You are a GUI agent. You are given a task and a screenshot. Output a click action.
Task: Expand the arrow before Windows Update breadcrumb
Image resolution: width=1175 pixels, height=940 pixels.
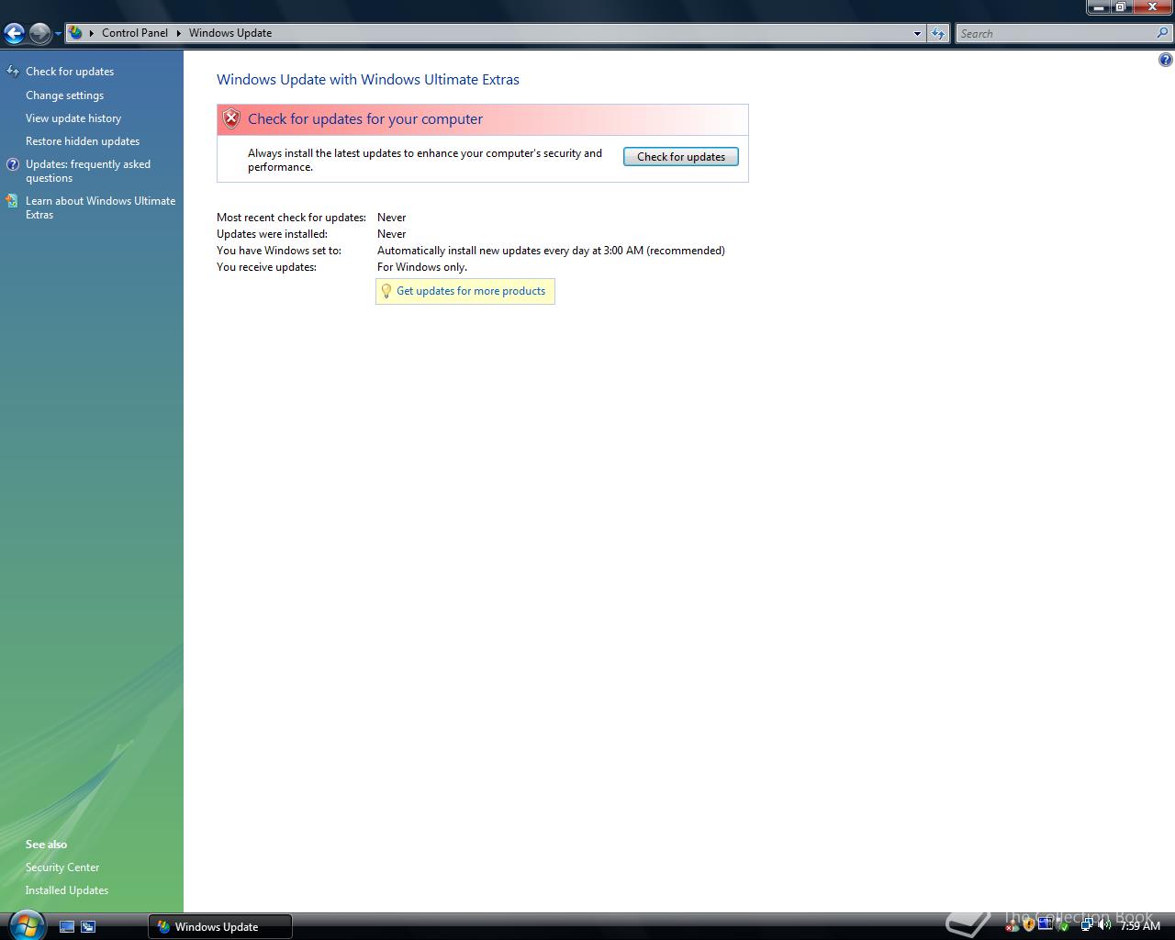click(x=179, y=33)
